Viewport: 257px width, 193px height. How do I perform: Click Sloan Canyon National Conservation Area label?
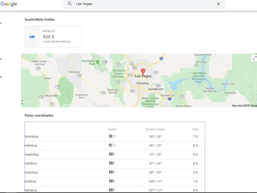click(x=150, y=102)
